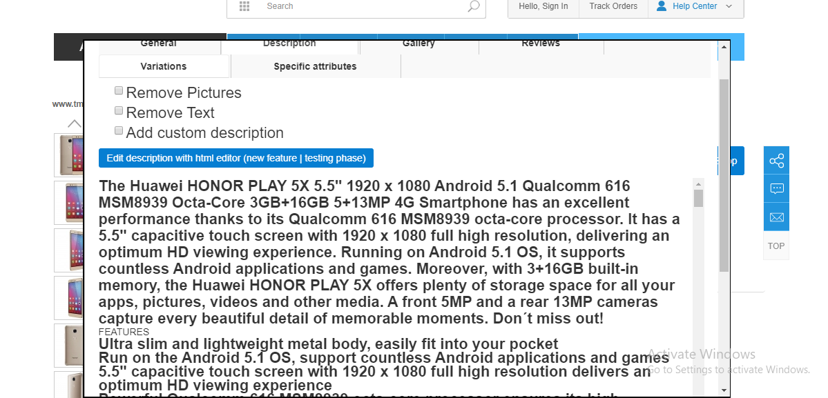Click the description text box scrollbar thumb

pos(698,198)
